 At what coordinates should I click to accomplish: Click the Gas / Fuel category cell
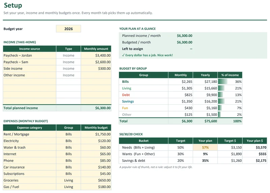pos(29,187)
